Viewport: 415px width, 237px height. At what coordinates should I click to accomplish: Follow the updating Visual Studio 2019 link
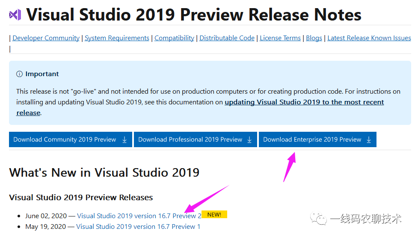(304, 102)
